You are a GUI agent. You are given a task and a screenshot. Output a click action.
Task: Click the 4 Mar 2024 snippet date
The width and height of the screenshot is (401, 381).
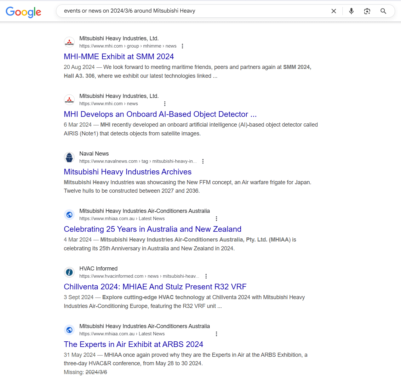pyautogui.click(x=77, y=240)
